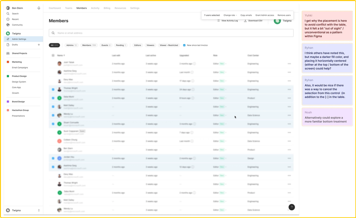Click info icon beside Sunit Copparam's upgraded date
The height and width of the screenshot is (218, 356).
(x=192, y=133)
